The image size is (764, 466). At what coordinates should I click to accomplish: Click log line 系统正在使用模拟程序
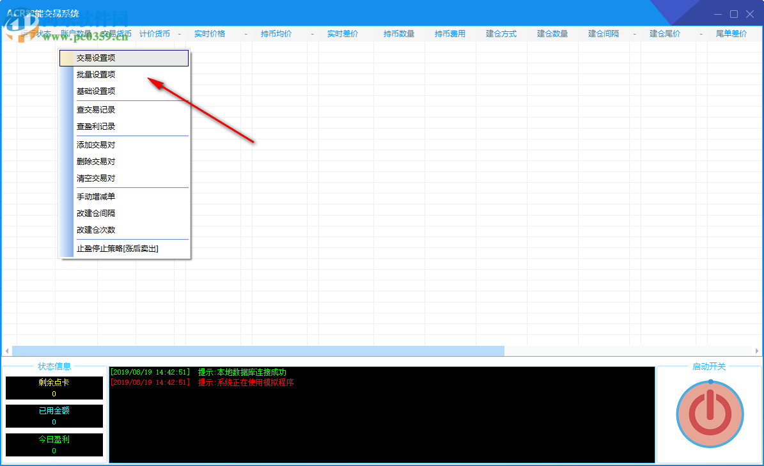pos(202,382)
